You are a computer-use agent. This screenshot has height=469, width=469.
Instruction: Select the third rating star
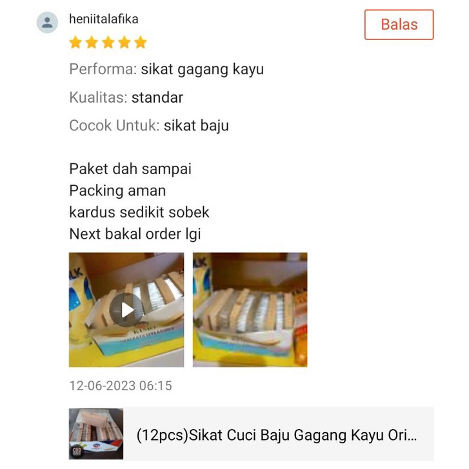(x=108, y=42)
